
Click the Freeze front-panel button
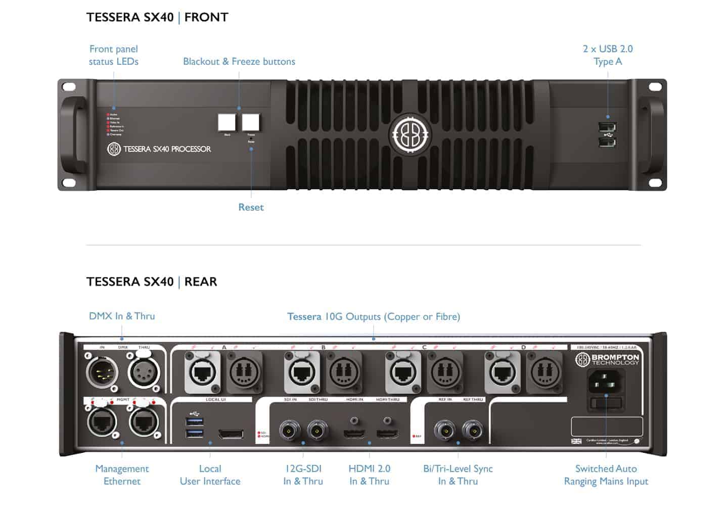(x=251, y=122)
